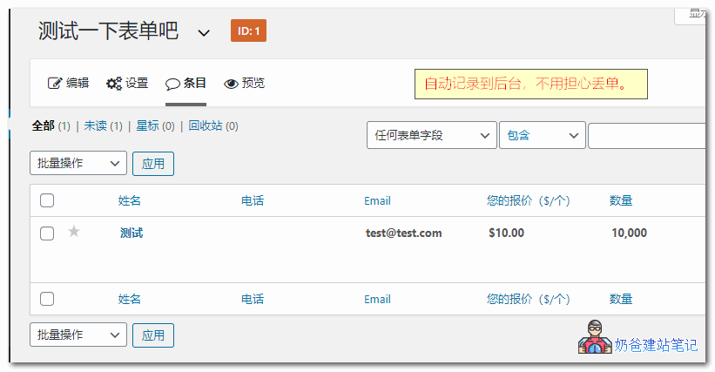Sort by Email column header

click(377, 200)
